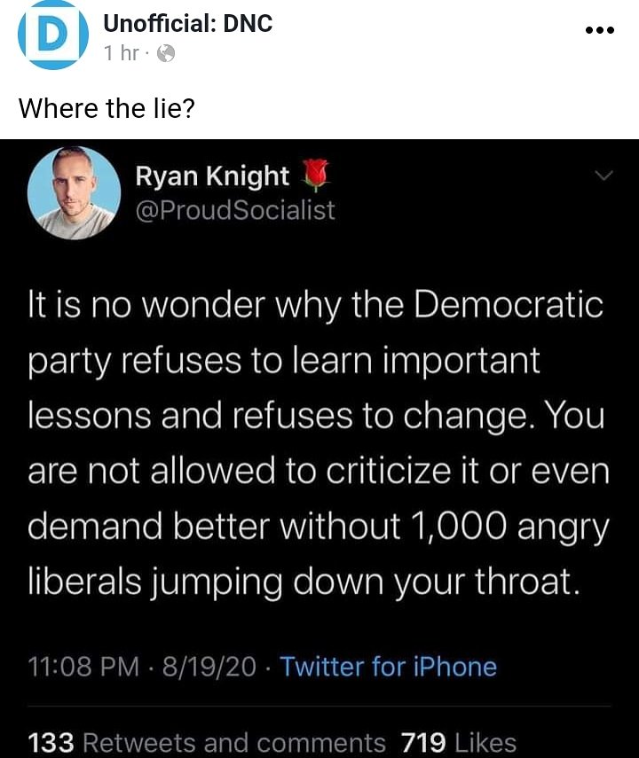Screen dimensions: 639x758
Task: Open the Unofficial: DNC page name
Action: (x=188, y=23)
